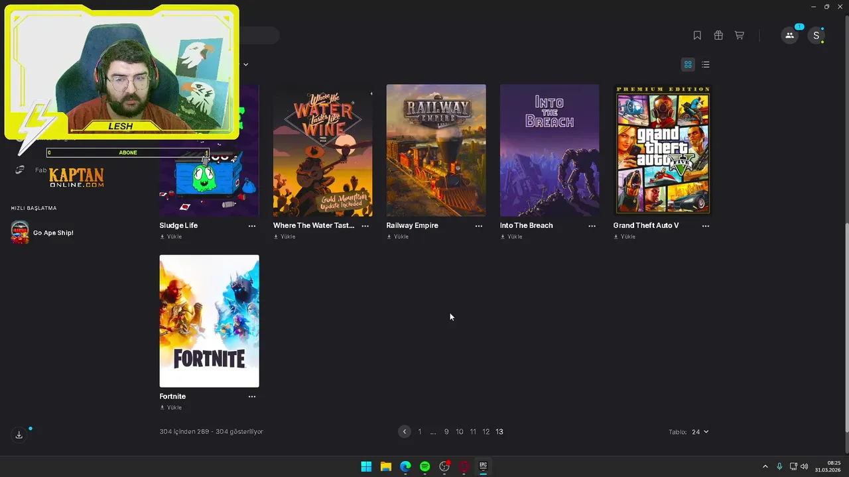Image resolution: width=849 pixels, height=477 pixels.
Task: Click Yükle under Where The Water Tastes
Action: 285,237
